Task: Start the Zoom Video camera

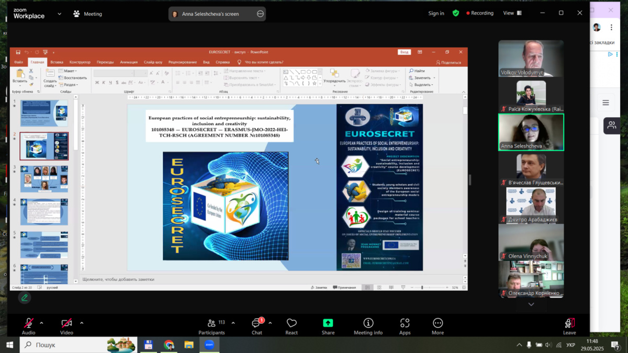Action: pyautogui.click(x=66, y=326)
